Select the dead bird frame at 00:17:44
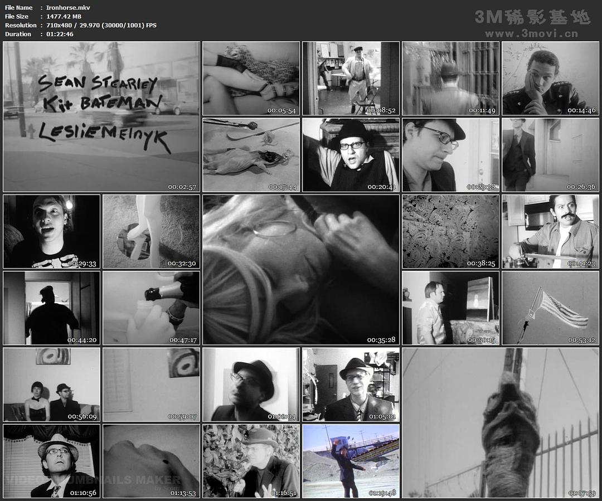602x501 pixels. point(251,154)
